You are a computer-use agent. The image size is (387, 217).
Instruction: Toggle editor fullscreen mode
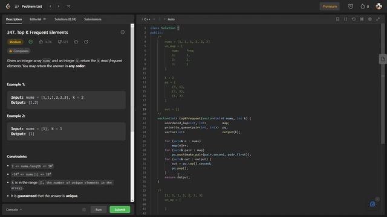click(378, 19)
